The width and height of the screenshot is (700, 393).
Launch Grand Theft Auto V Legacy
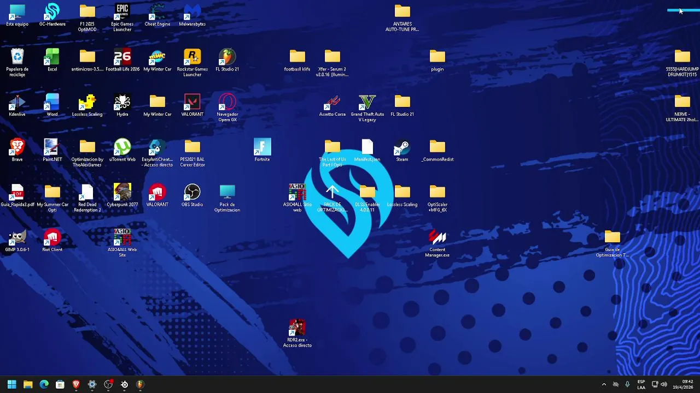pos(367,108)
